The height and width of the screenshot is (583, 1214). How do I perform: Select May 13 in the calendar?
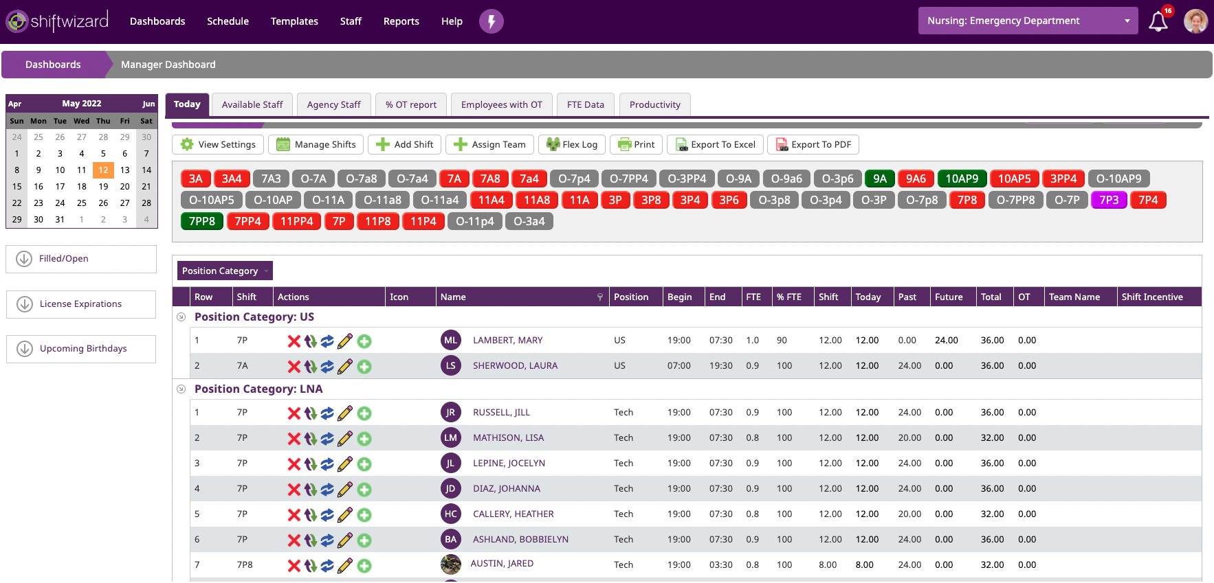point(124,170)
